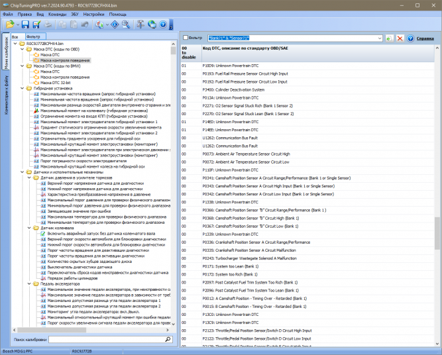Collapse the Маска DTC (коды по OBD) folder
The image size is (442, 355).
tap(23, 49)
